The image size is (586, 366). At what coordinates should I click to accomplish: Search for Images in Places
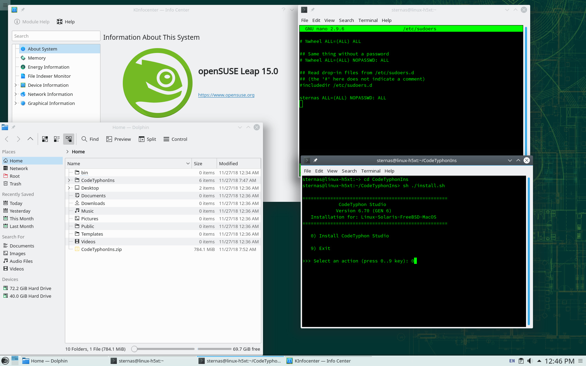click(32, 253)
